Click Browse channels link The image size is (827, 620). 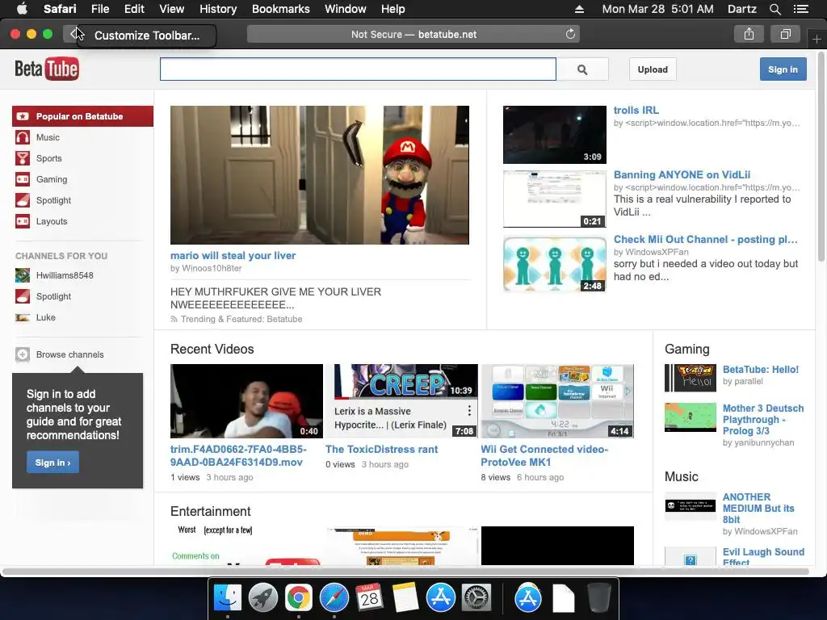69,355
